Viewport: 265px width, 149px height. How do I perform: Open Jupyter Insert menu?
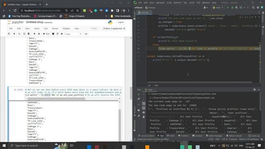37,29
